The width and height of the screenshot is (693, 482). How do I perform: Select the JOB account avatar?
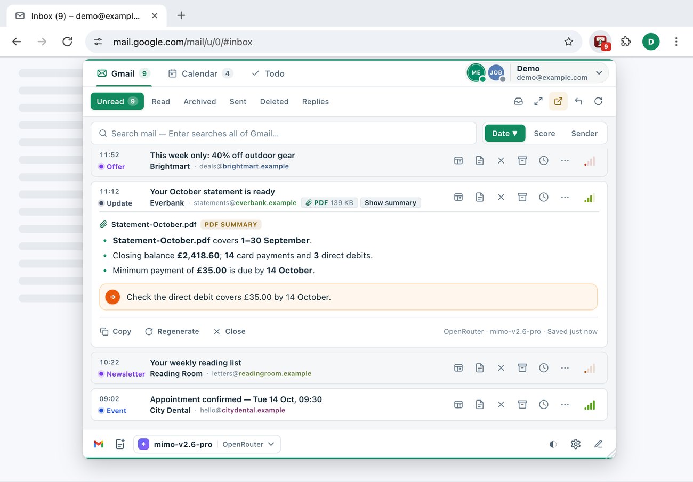coord(496,72)
